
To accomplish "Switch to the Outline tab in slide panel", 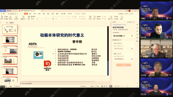I will point(7,23).
